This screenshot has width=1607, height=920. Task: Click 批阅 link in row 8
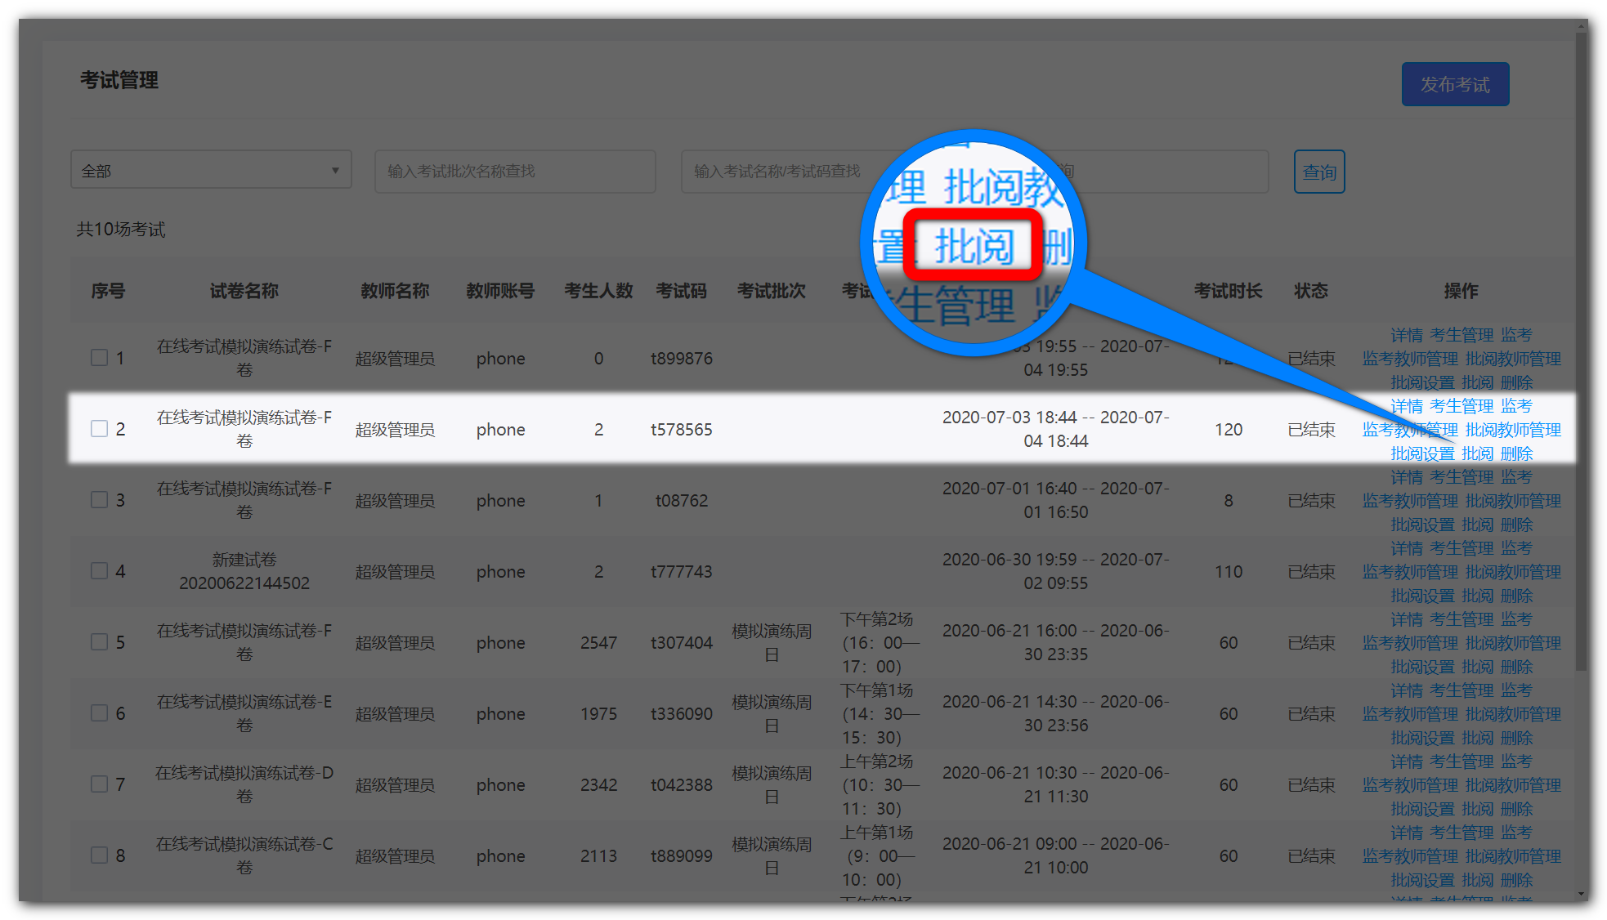click(x=1477, y=880)
